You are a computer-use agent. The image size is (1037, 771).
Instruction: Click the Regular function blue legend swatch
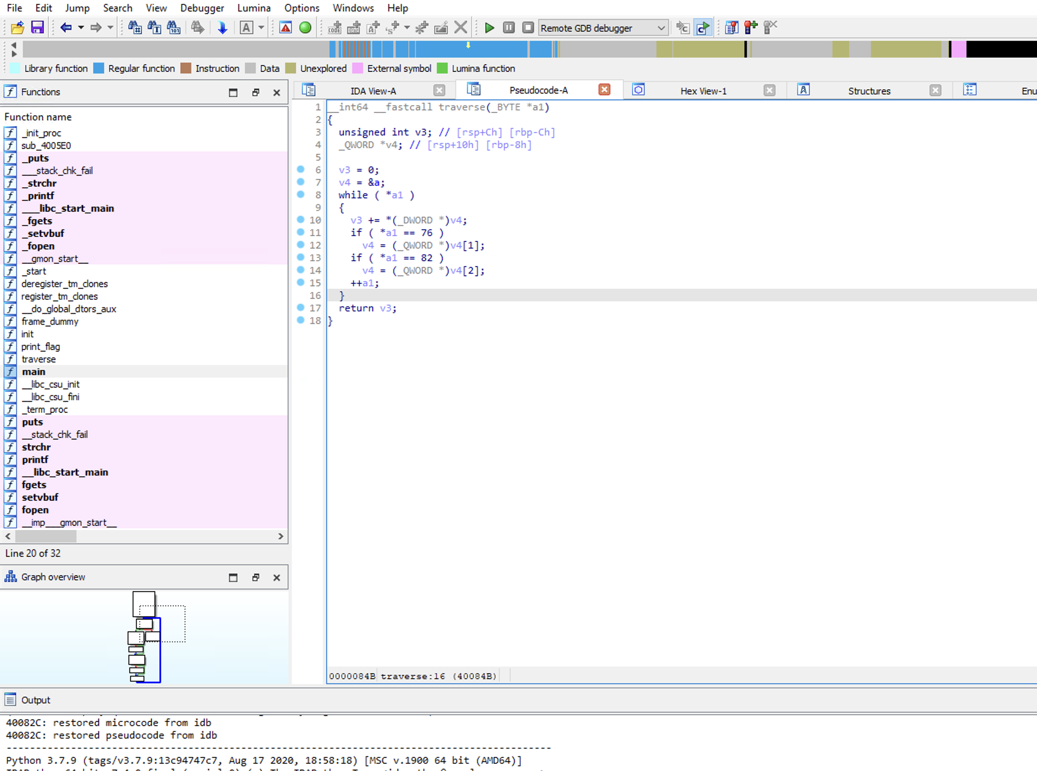click(x=99, y=68)
